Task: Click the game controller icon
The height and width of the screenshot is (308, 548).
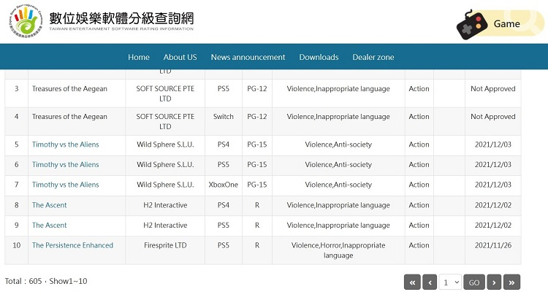Action: (x=472, y=25)
